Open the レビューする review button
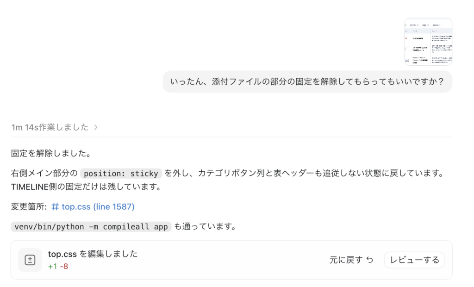 tap(414, 260)
